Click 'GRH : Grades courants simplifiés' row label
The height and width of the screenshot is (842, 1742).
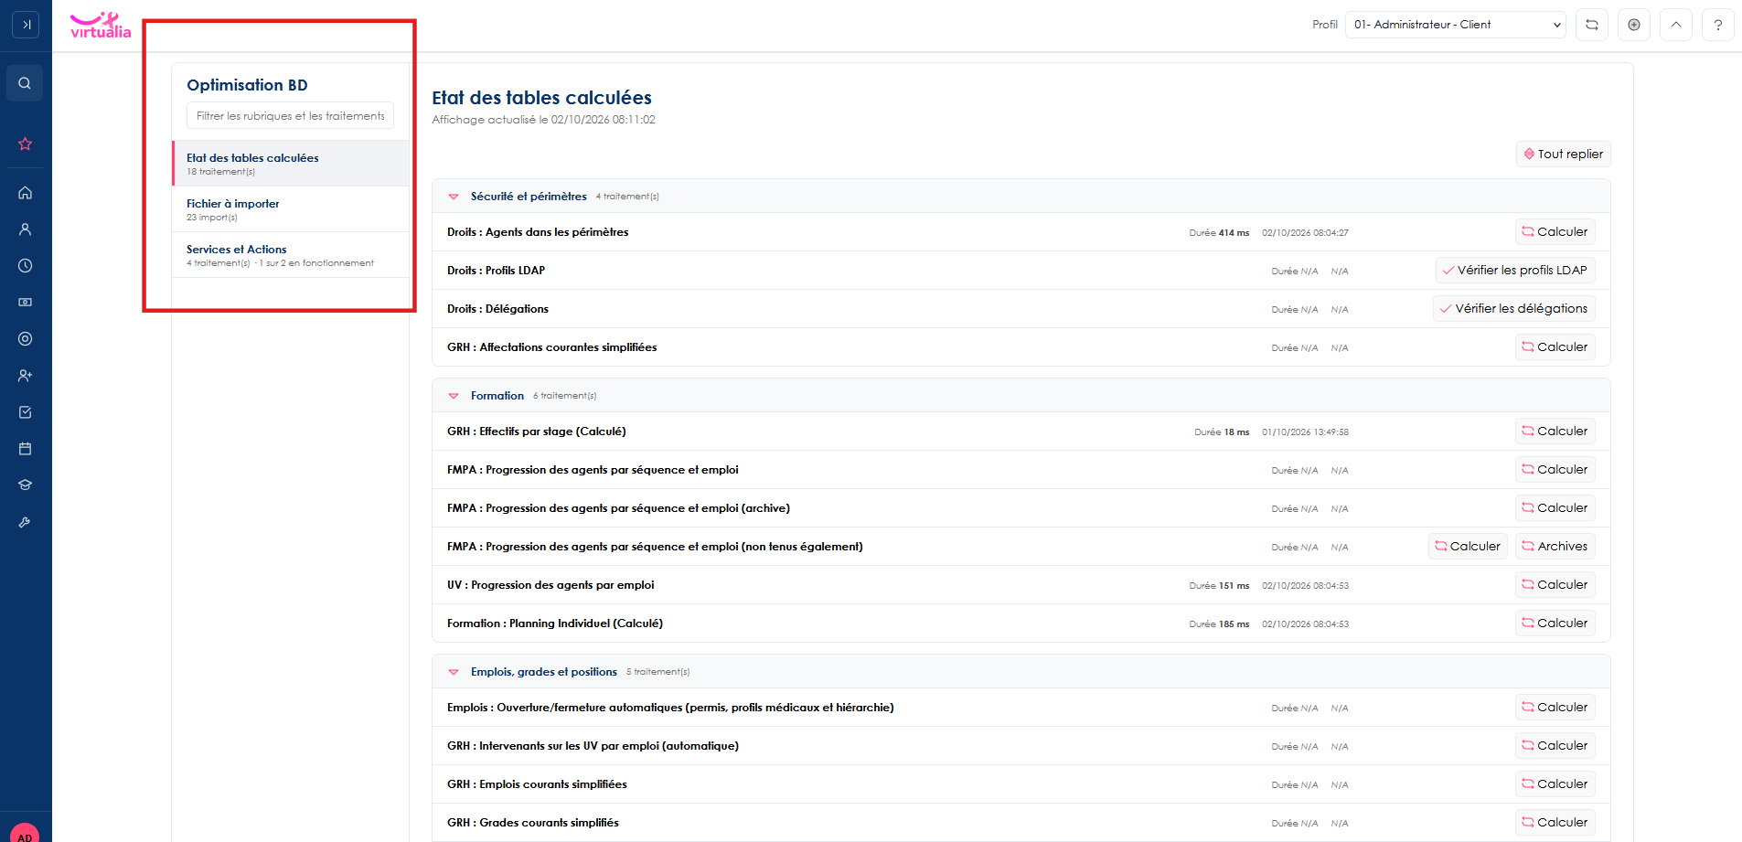click(x=532, y=823)
